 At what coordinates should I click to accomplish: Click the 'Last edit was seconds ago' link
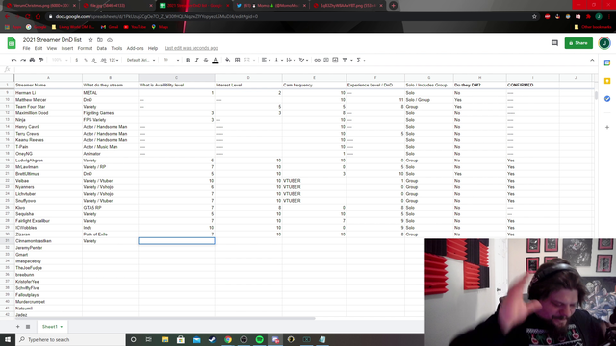point(191,48)
